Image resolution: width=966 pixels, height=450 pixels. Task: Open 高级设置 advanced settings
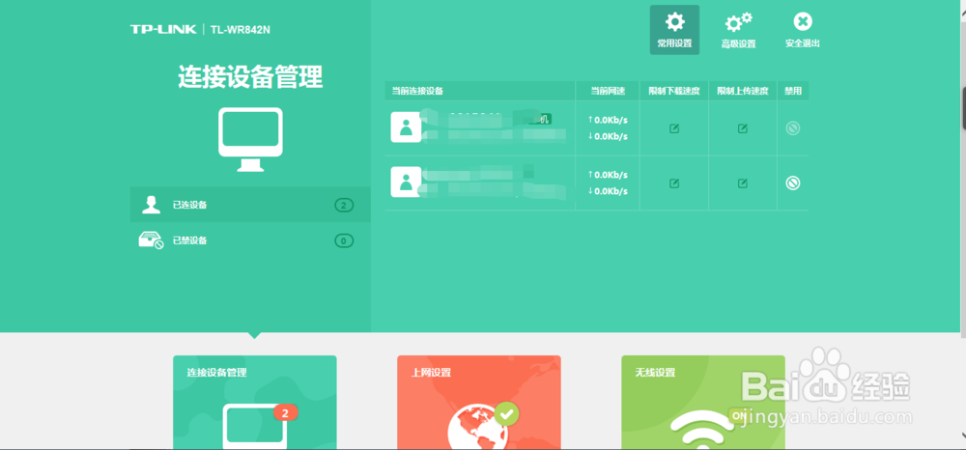coord(738,30)
